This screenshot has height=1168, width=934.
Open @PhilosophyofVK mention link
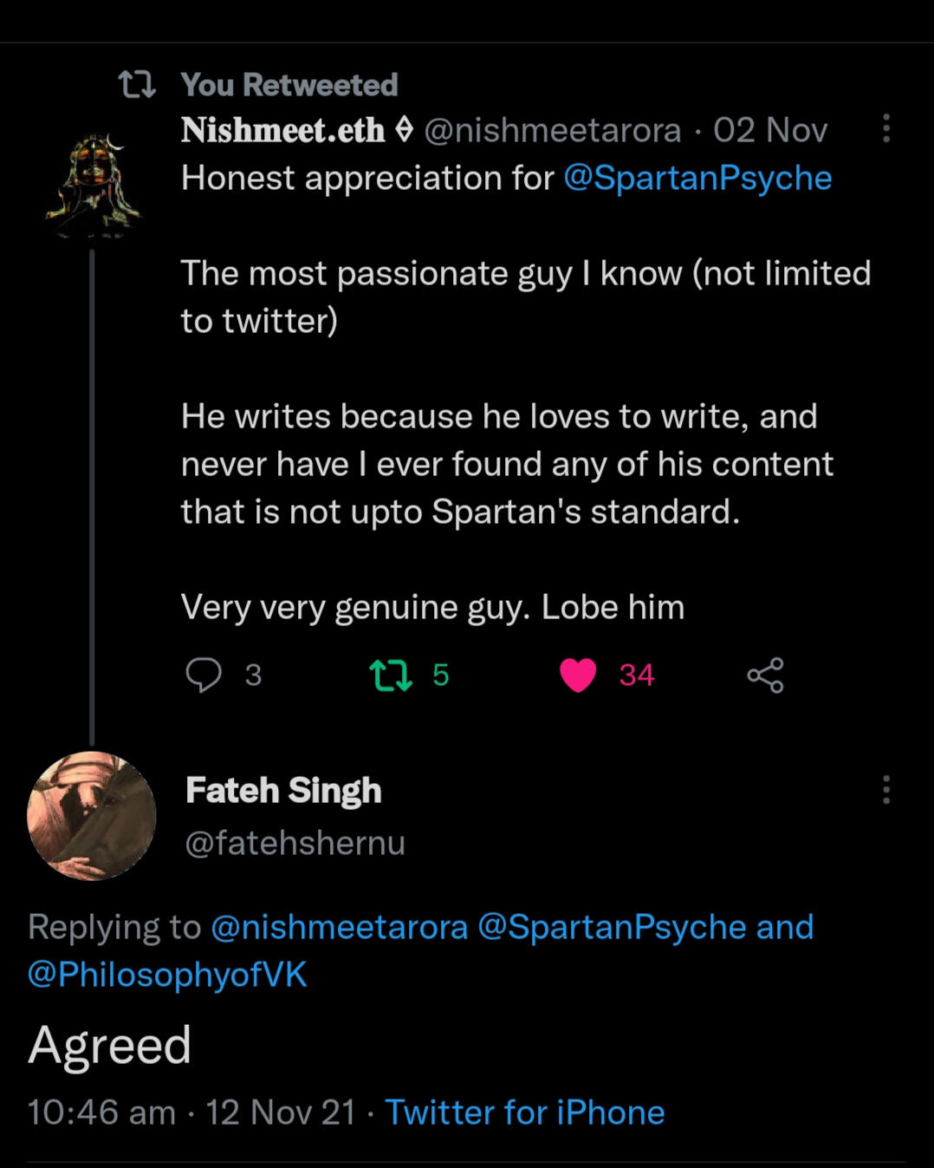[x=167, y=975]
